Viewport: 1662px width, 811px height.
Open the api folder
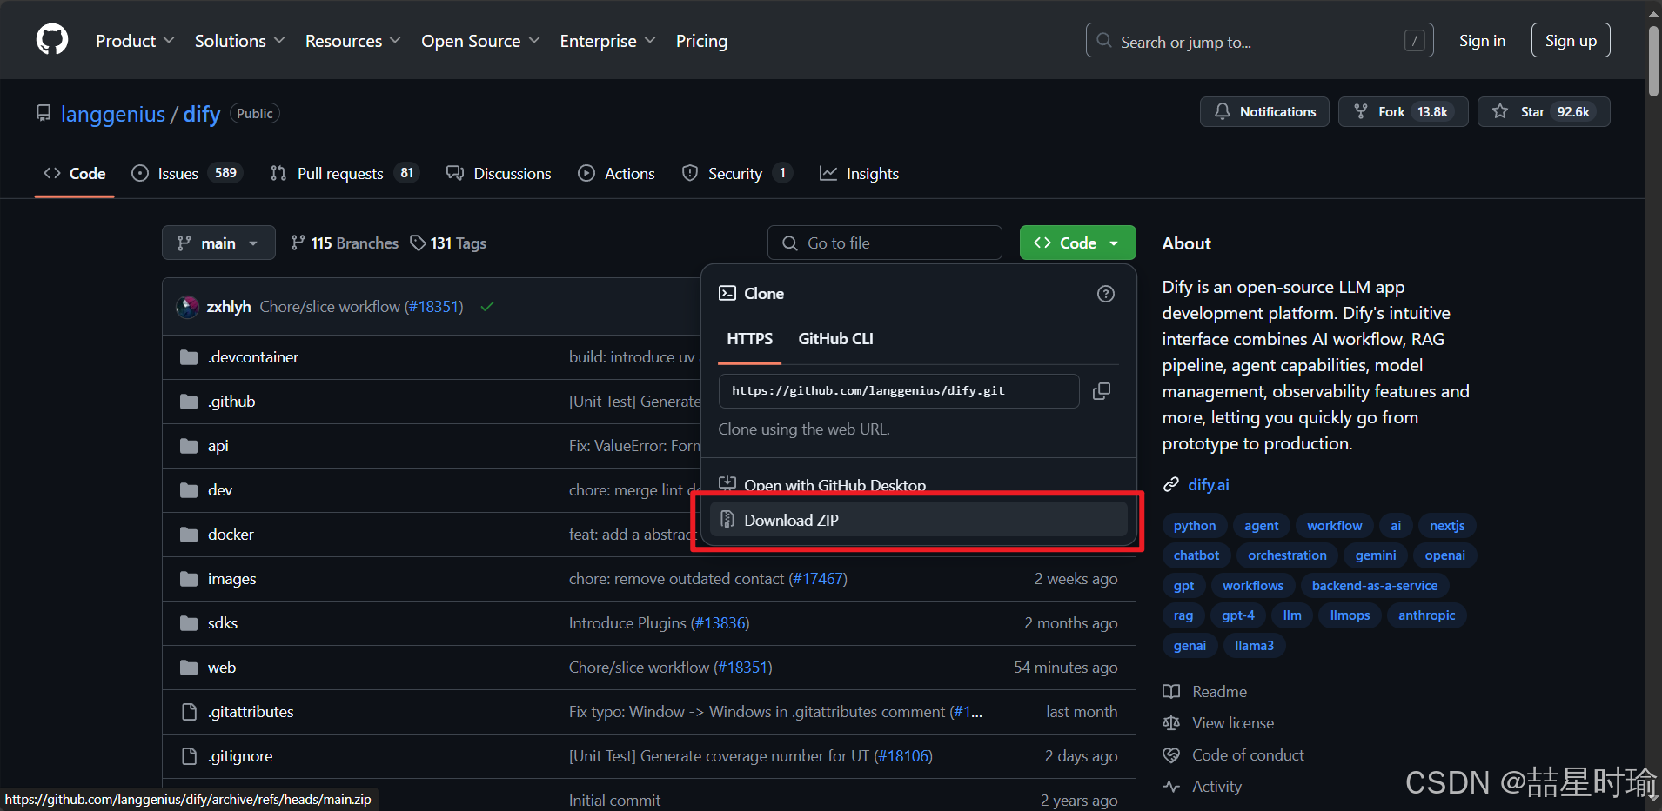pos(218,446)
